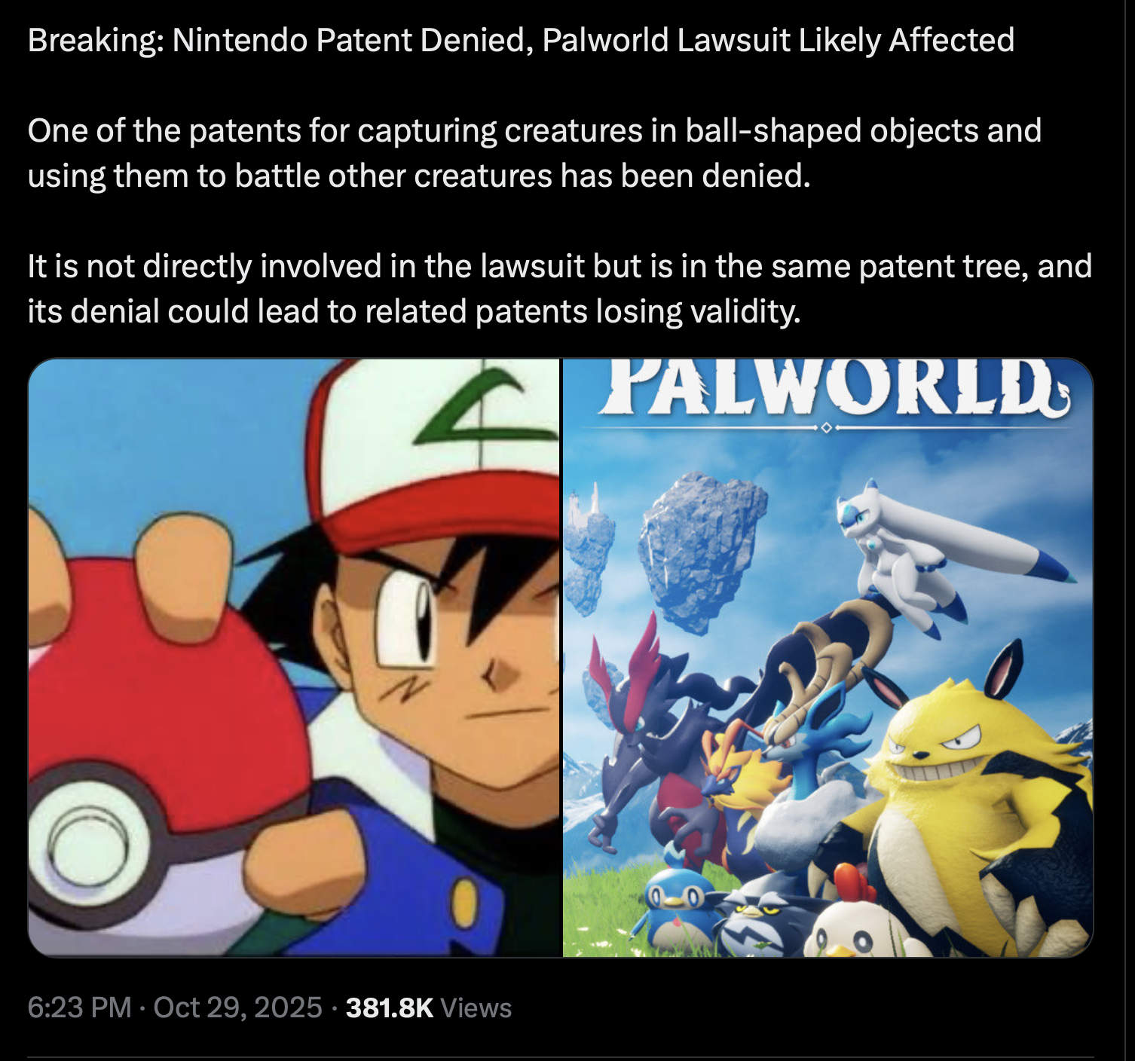
Task: Click the paragraph about capturing creatures in ball-shaped objects
Action: pyautogui.click(x=534, y=153)
